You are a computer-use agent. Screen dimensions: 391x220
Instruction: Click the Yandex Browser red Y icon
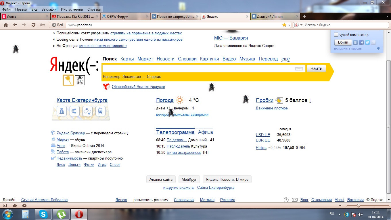[106, 87]
